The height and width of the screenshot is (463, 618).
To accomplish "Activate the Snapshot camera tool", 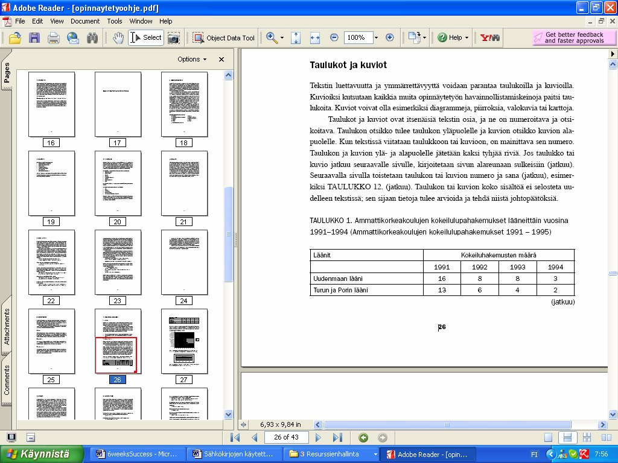I will pyautogui.click(x=173, y=38).
